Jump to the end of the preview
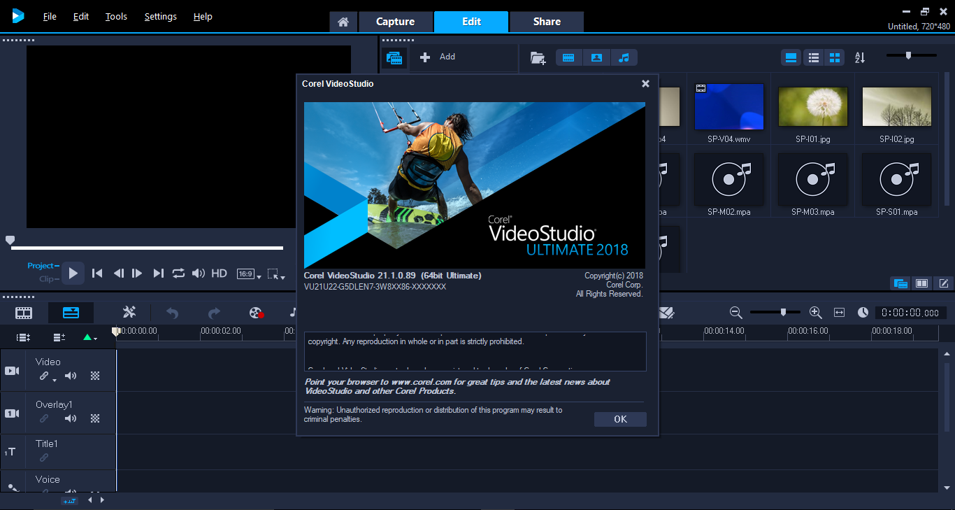The width and height of the screenshot is (955, 510). point(159,274)
